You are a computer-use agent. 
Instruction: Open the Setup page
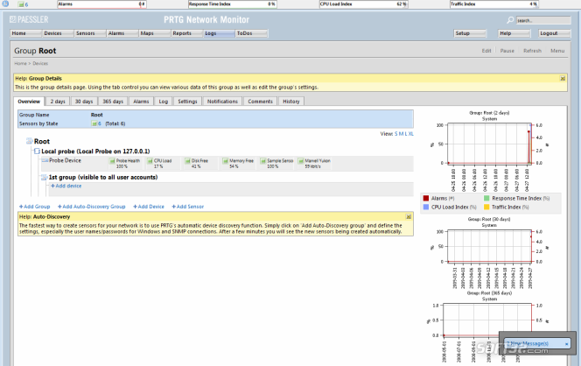click(x=470, y=33)
